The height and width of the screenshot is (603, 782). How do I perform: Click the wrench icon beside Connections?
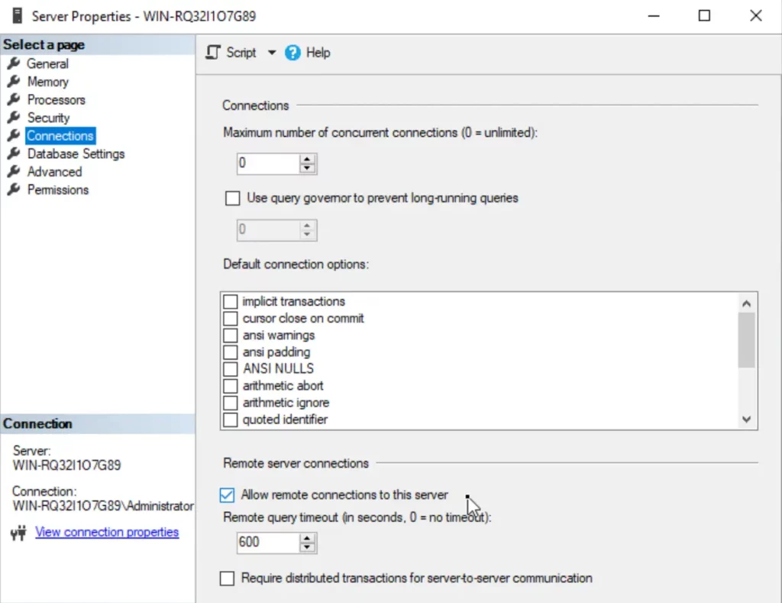pos(14,135)
